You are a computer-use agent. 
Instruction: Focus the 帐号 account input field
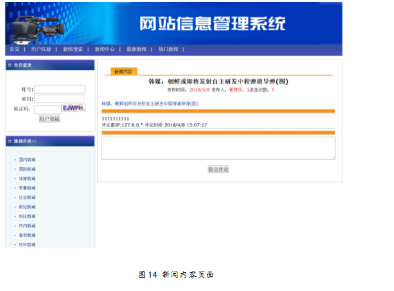pyautogui.click(x=60, y=90)
